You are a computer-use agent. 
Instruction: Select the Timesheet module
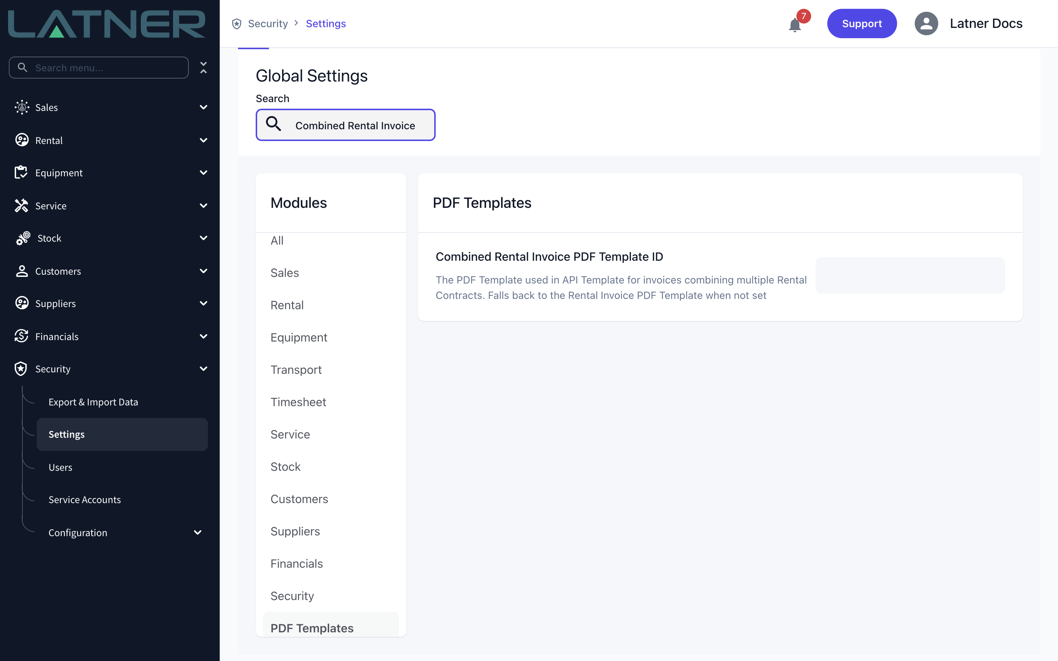[298, 402]
